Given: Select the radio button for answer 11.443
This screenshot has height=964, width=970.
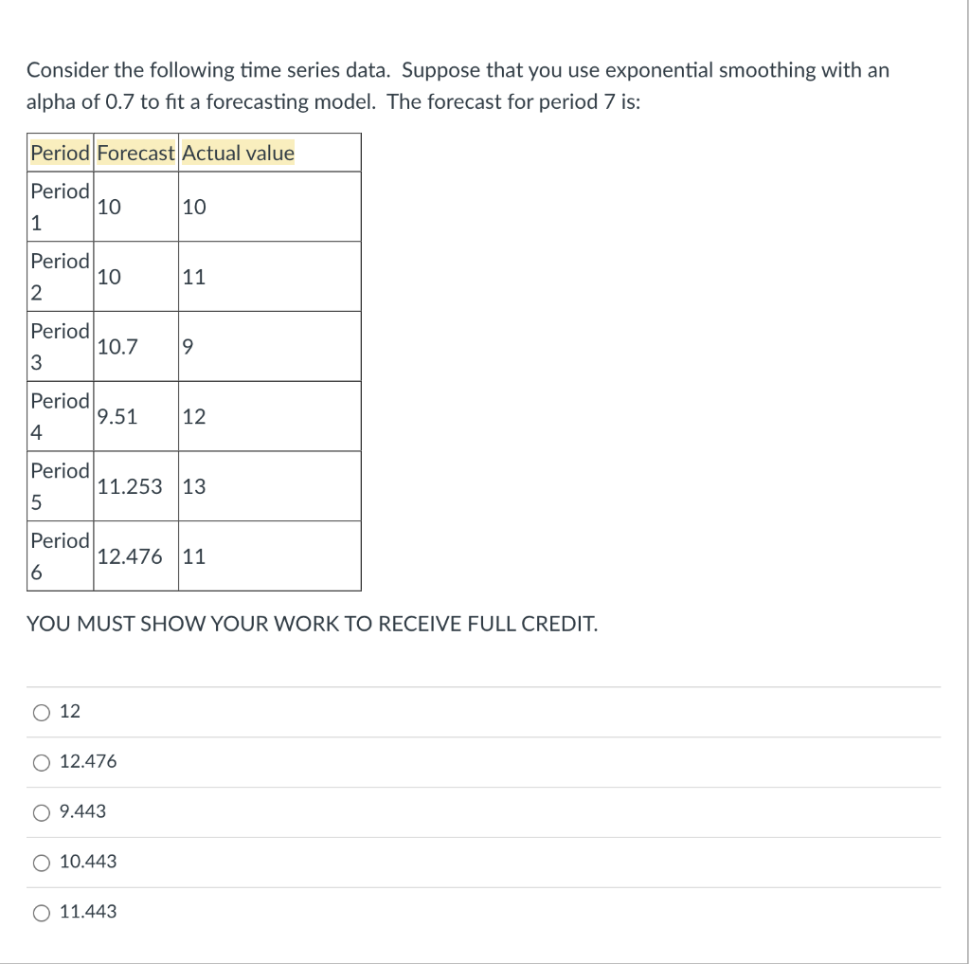Looking at the screenshot, I should 40,912.
